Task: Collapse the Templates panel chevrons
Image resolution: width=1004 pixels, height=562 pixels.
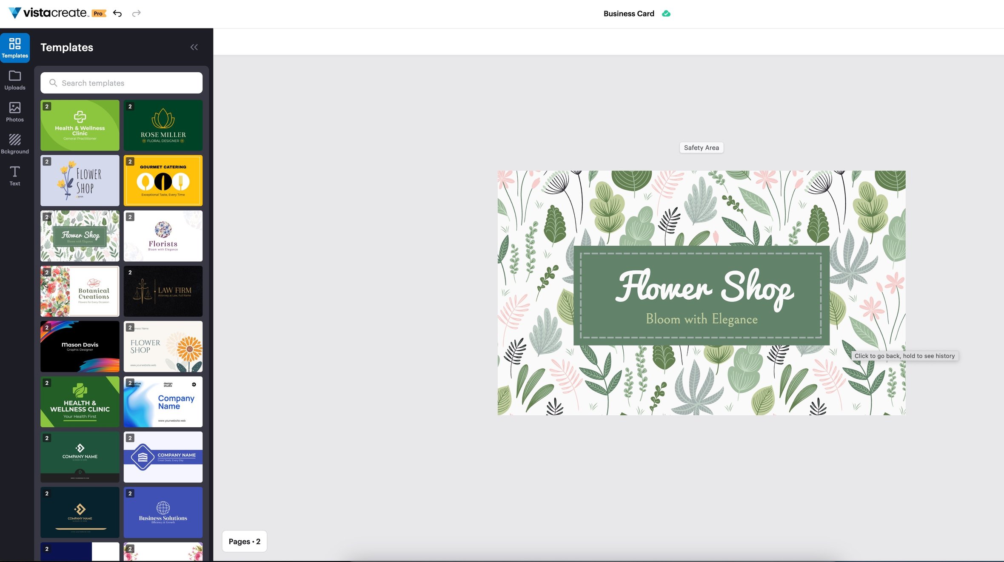Action: tap(194, 47)
